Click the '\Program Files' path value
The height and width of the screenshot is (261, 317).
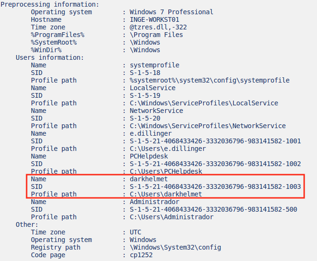(x=156, y=35)
